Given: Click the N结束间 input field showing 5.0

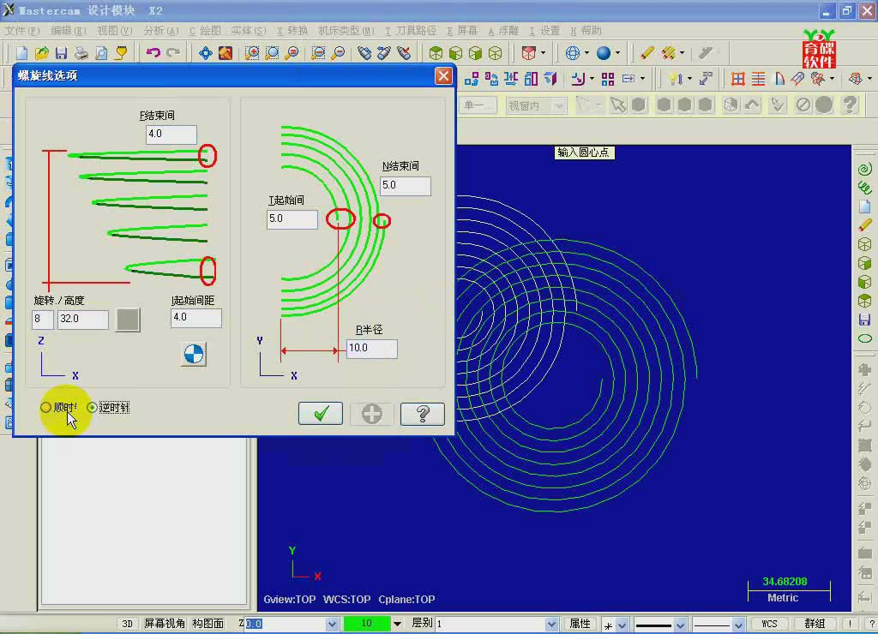Looking at the screenshot, I should (406, 185).
